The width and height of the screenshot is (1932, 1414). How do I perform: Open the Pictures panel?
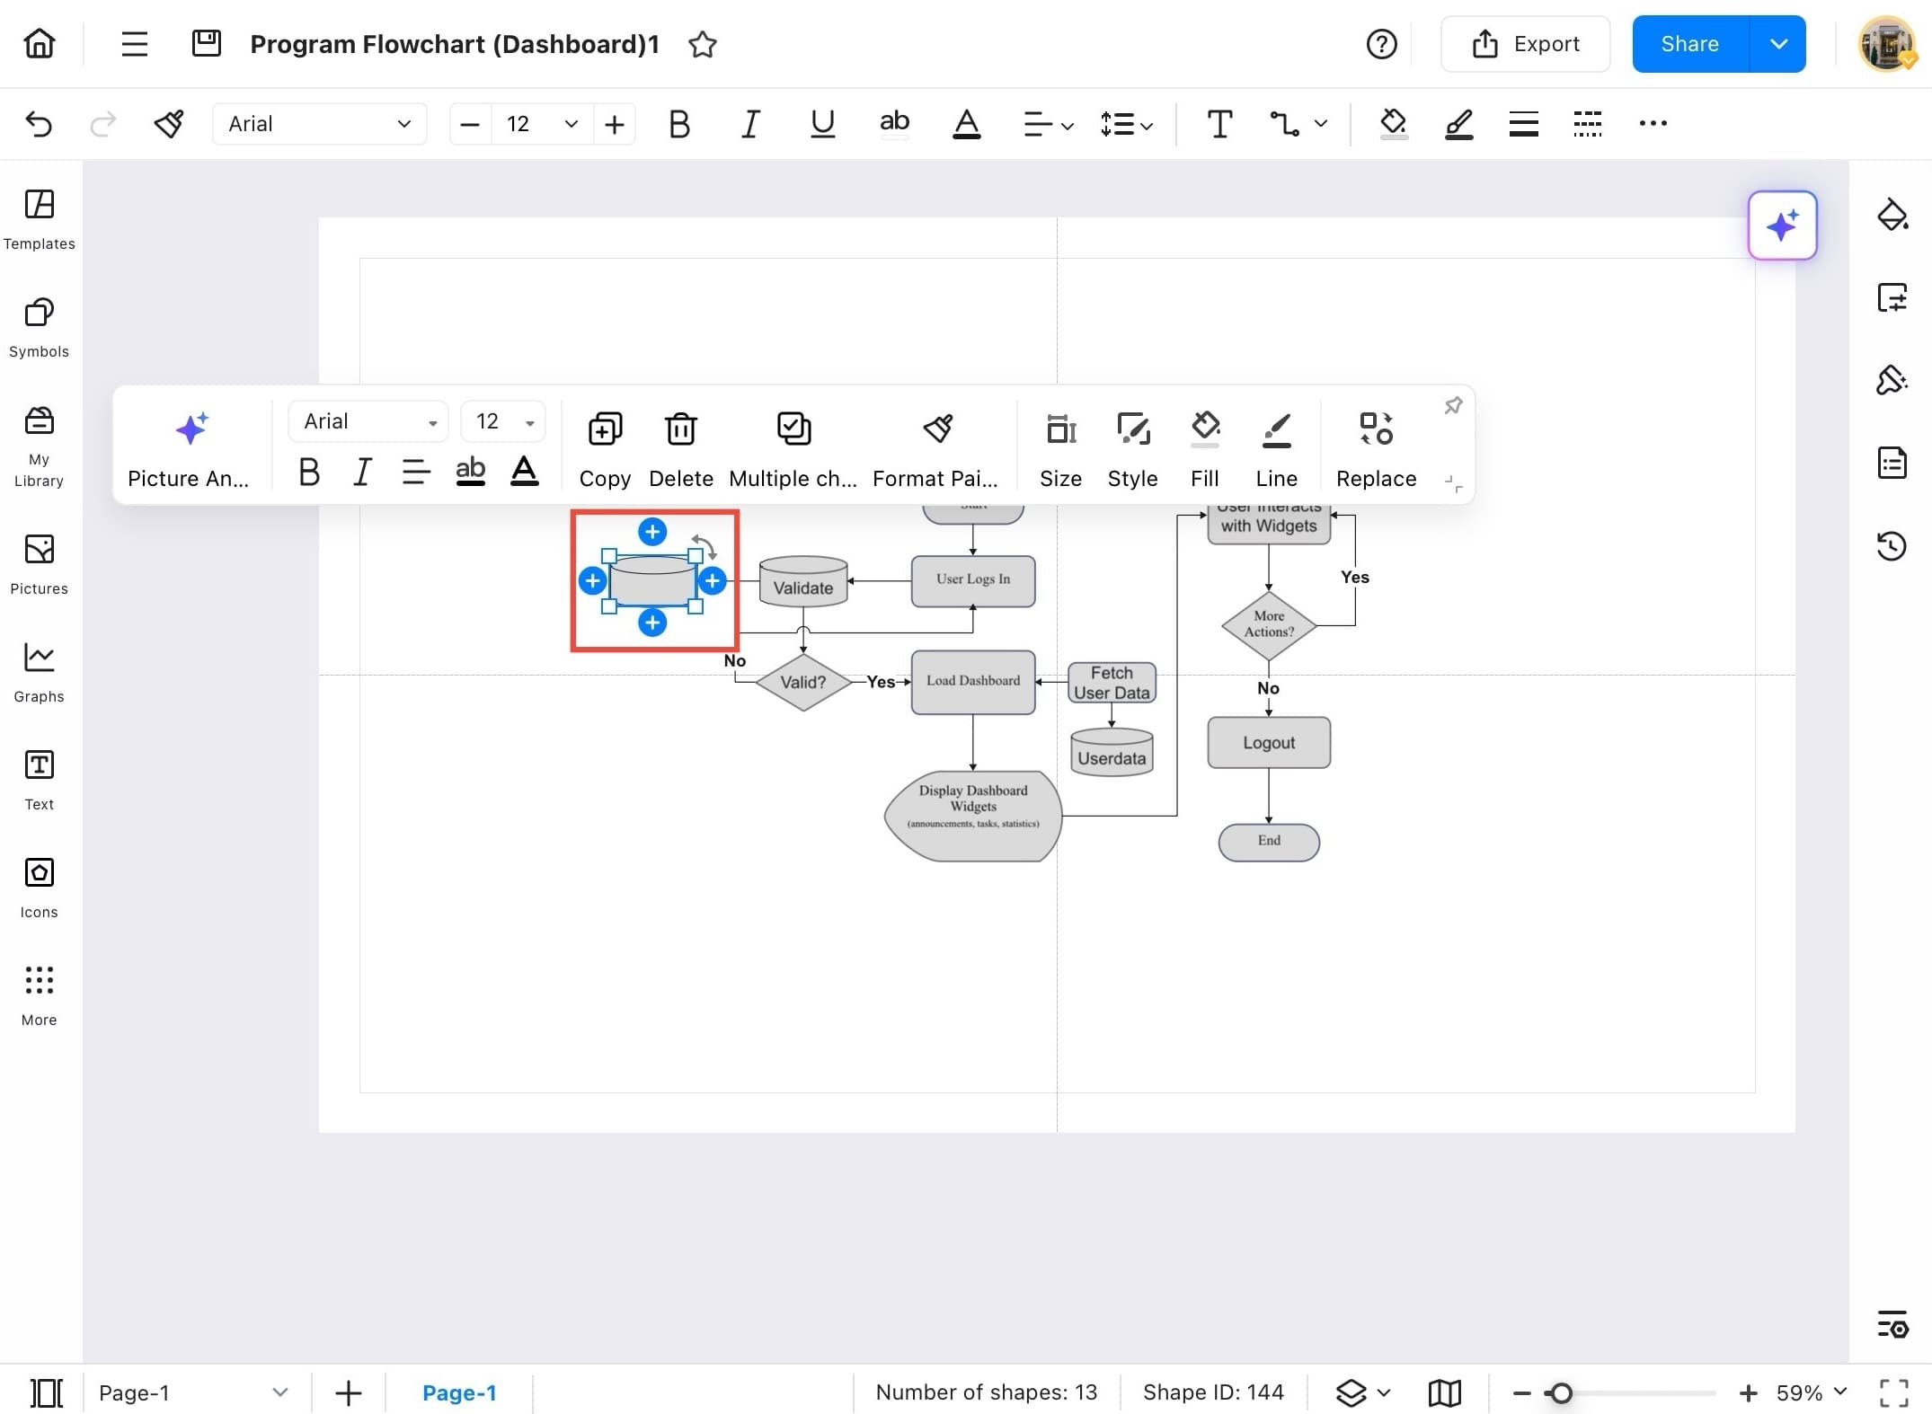point(39,563)
